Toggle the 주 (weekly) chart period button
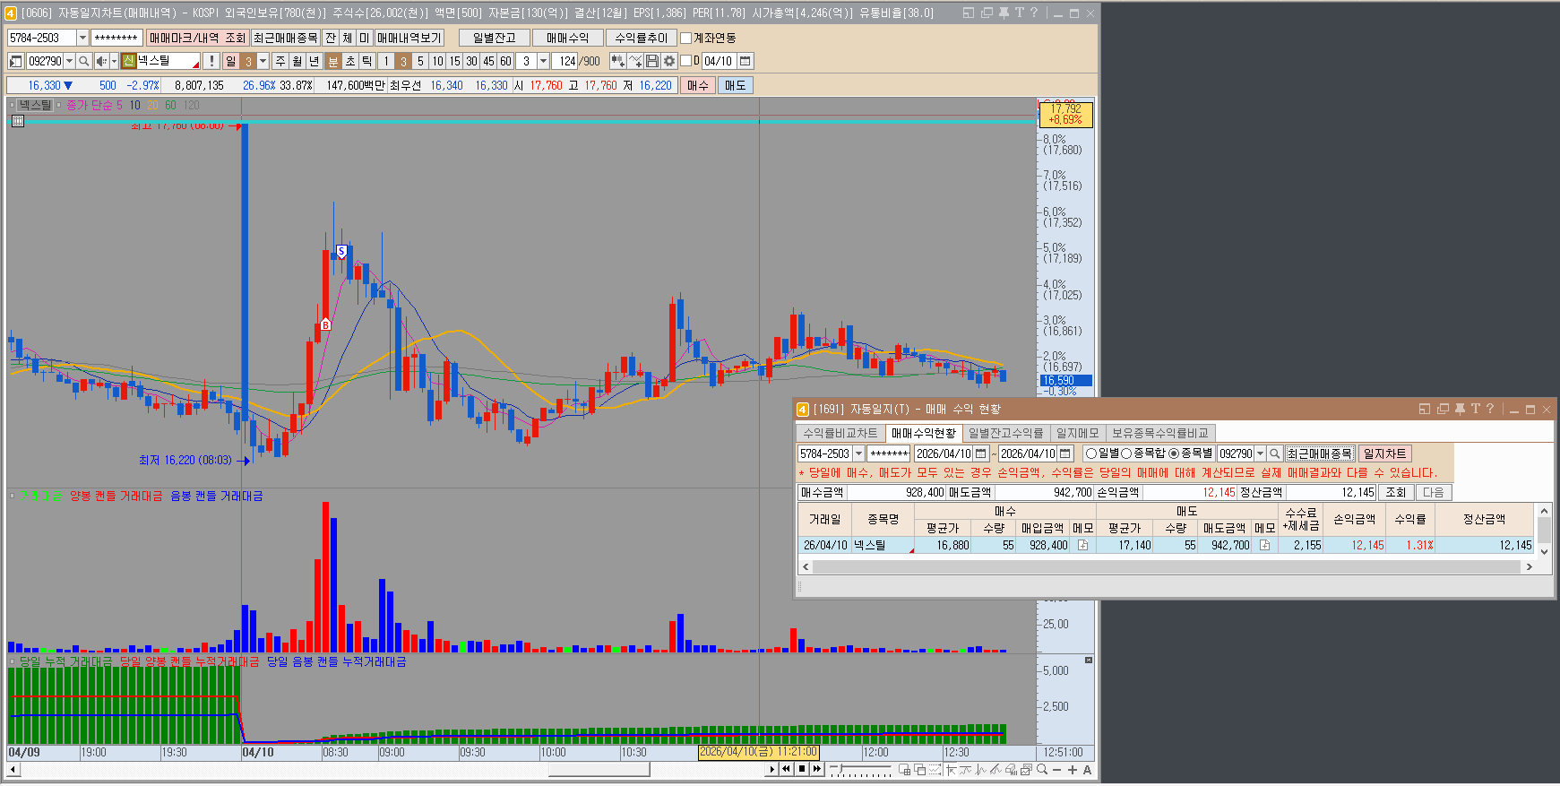Screen dimensions: 1560x786 (280, 61)
